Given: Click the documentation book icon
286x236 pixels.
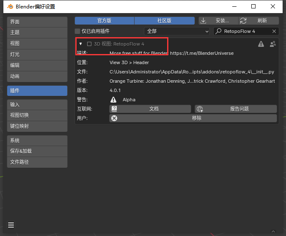Looking at the screenshot, I should point(114,109).
